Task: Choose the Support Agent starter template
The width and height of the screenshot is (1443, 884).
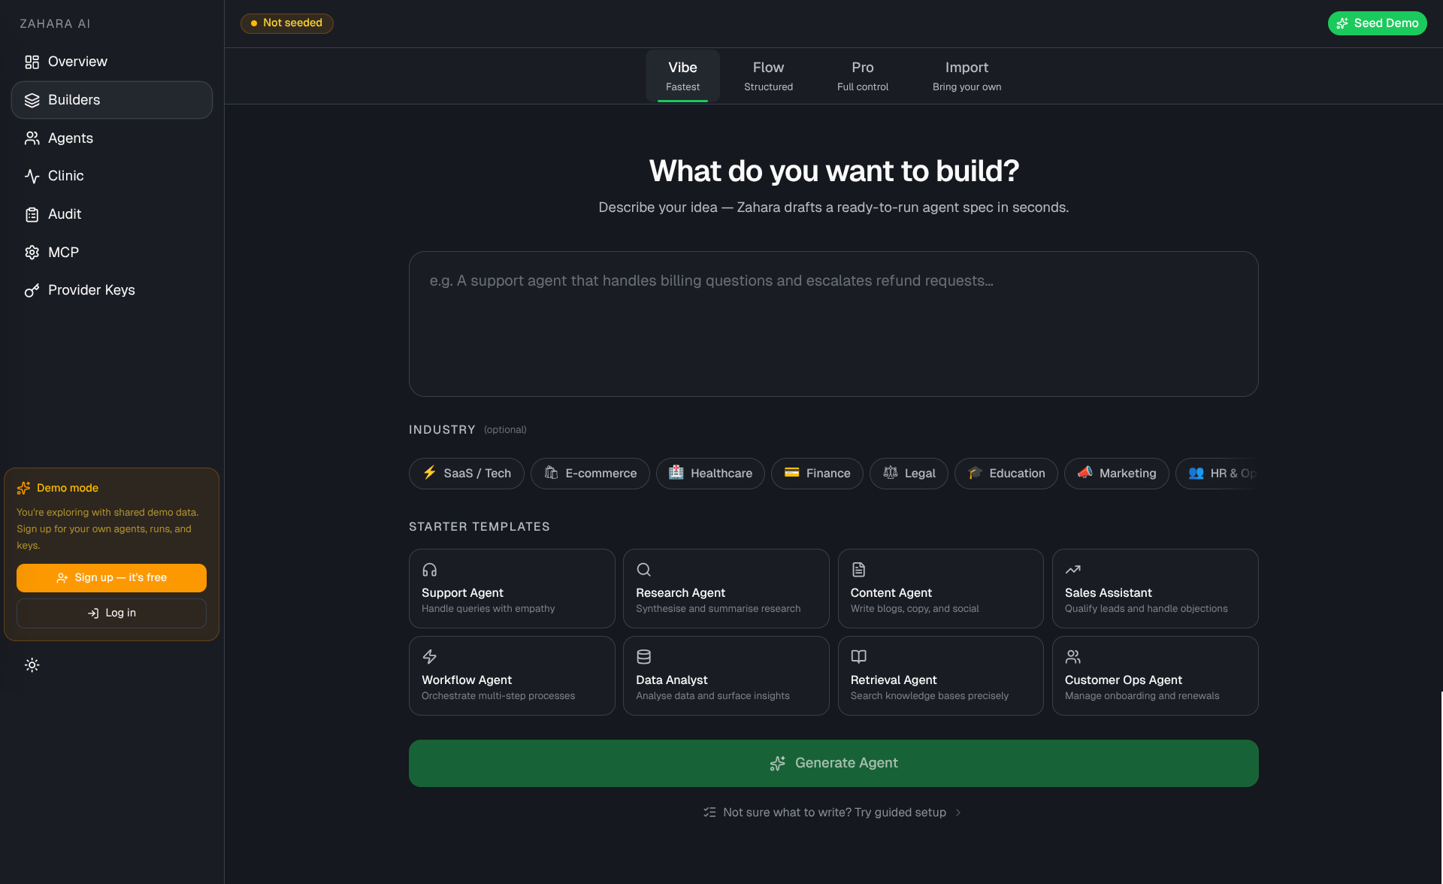Action: [512, 589]
